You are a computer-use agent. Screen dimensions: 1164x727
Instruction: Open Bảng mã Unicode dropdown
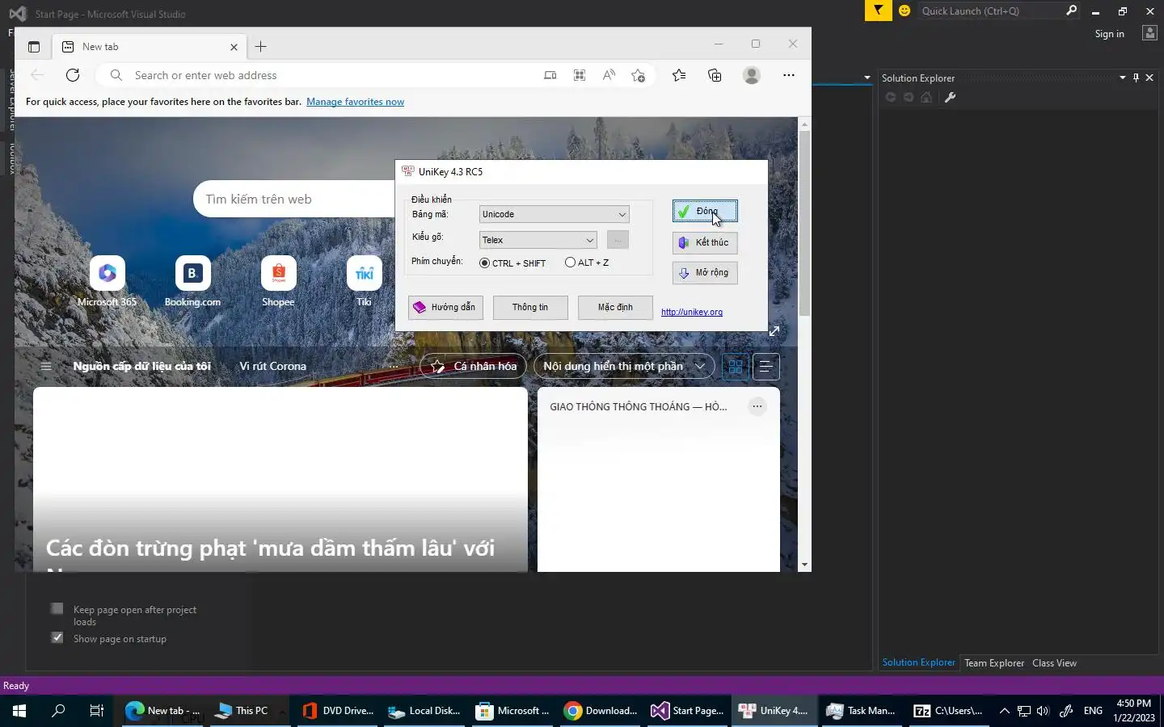(554, 214)
